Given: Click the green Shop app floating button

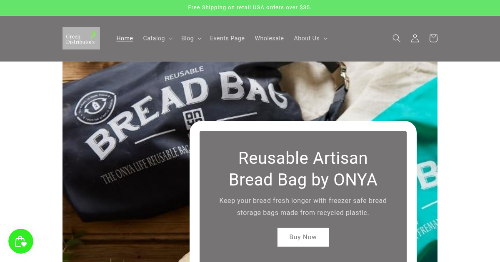Looking at the screenshot, I should tap(21, 241).
